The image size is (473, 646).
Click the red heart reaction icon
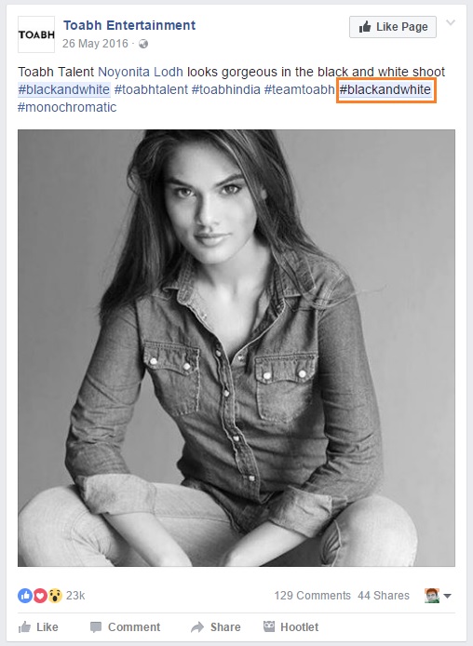pos(40,596)
